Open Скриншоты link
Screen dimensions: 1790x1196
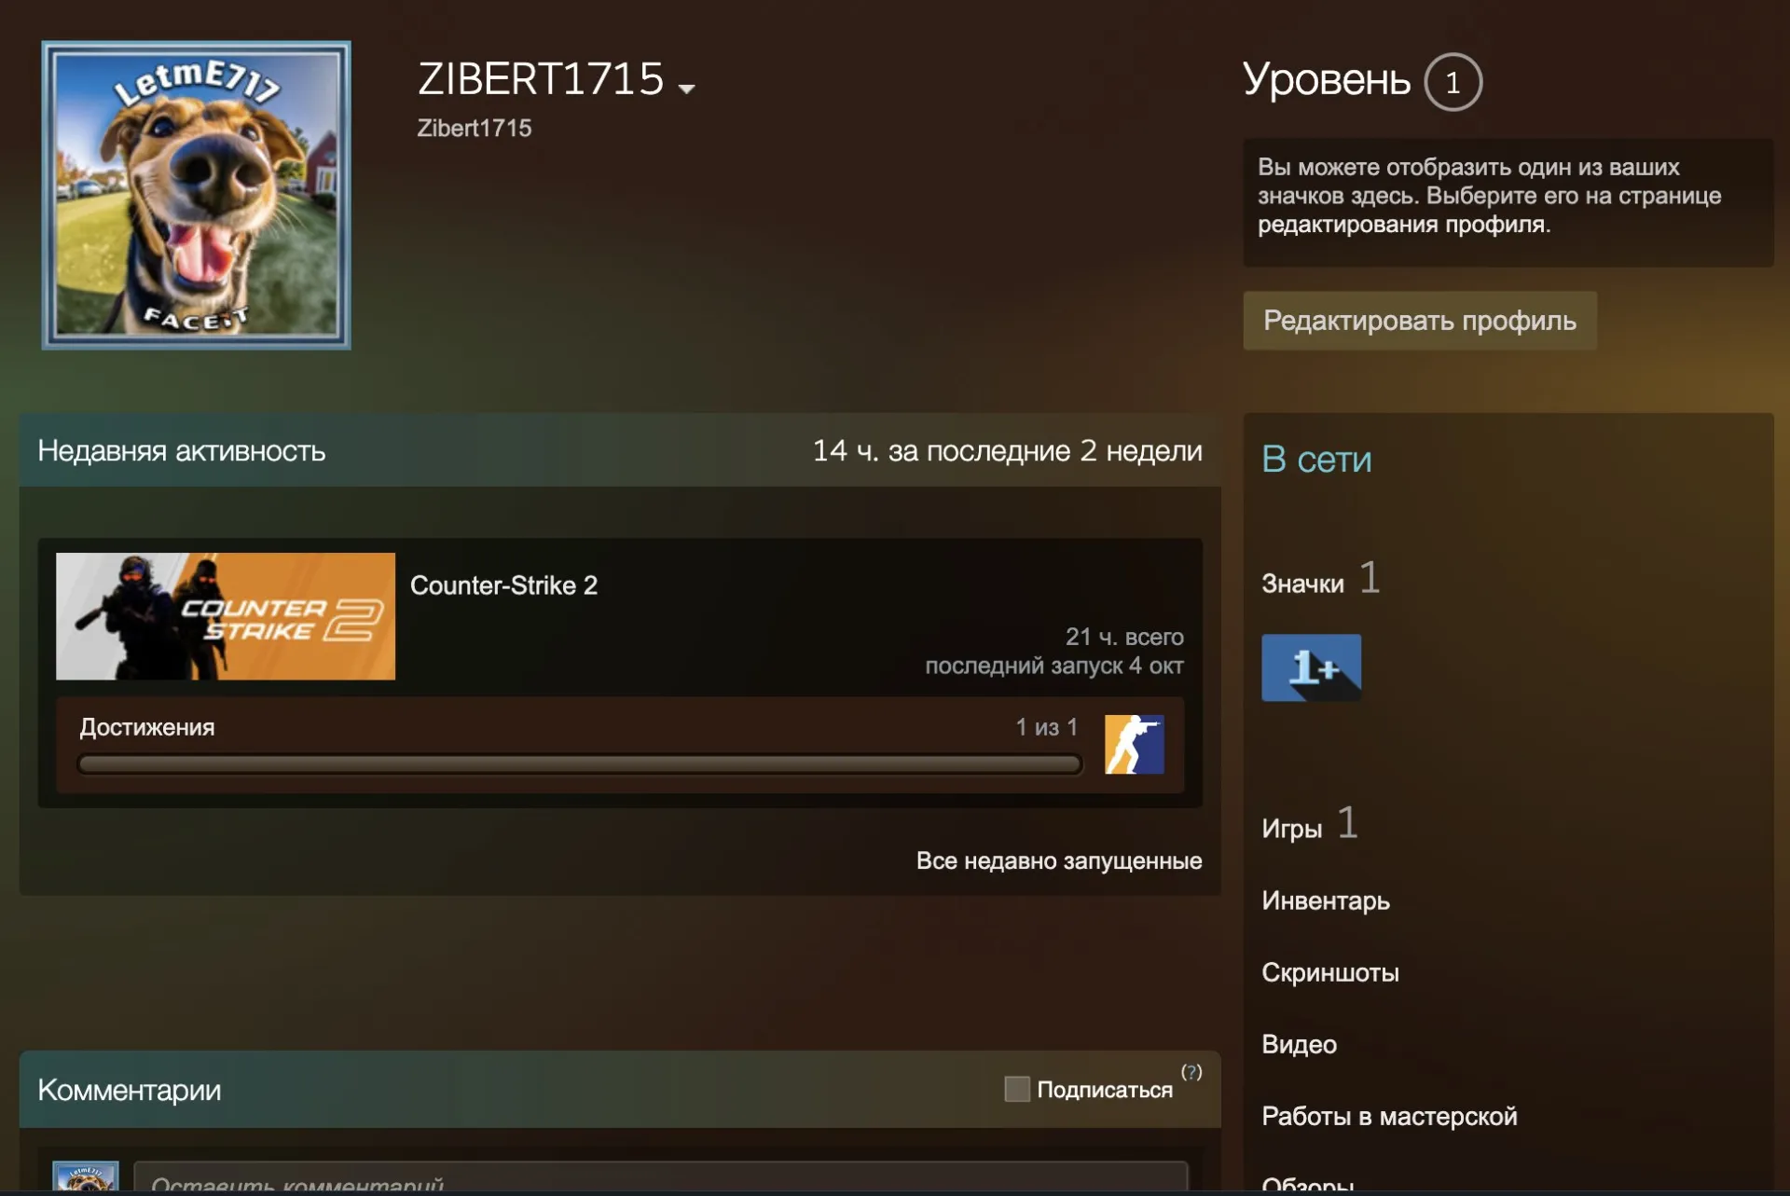tap(1329, 972)
